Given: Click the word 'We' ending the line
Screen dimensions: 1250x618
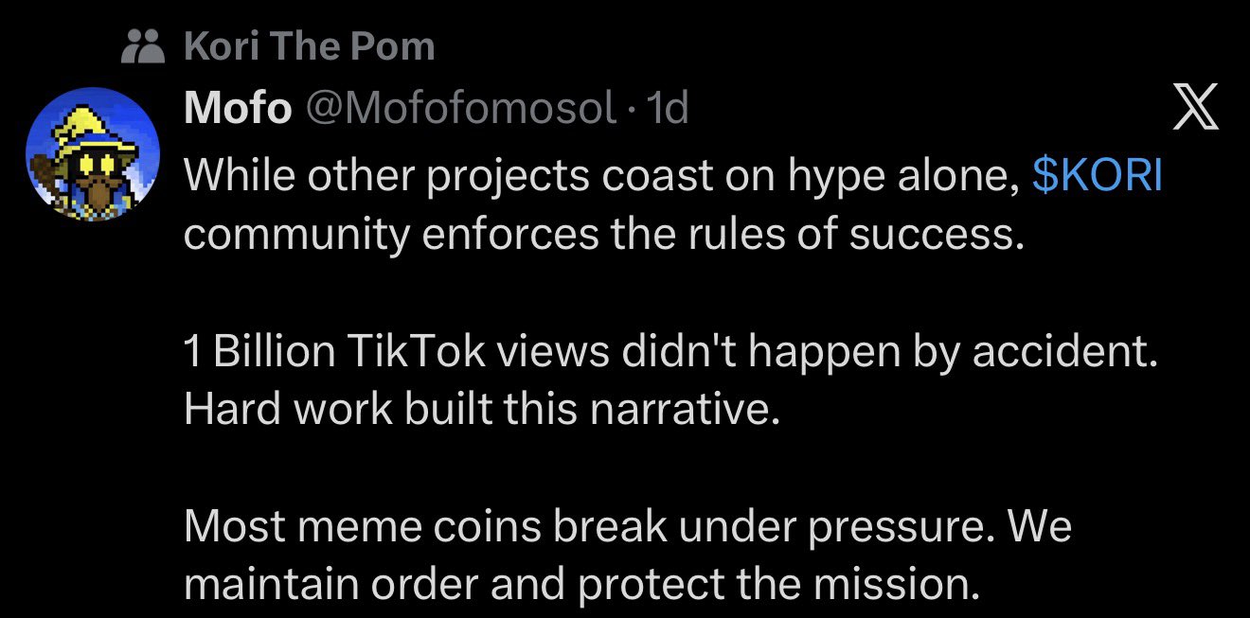Looking at the screenshot, I should [1039, 527].
